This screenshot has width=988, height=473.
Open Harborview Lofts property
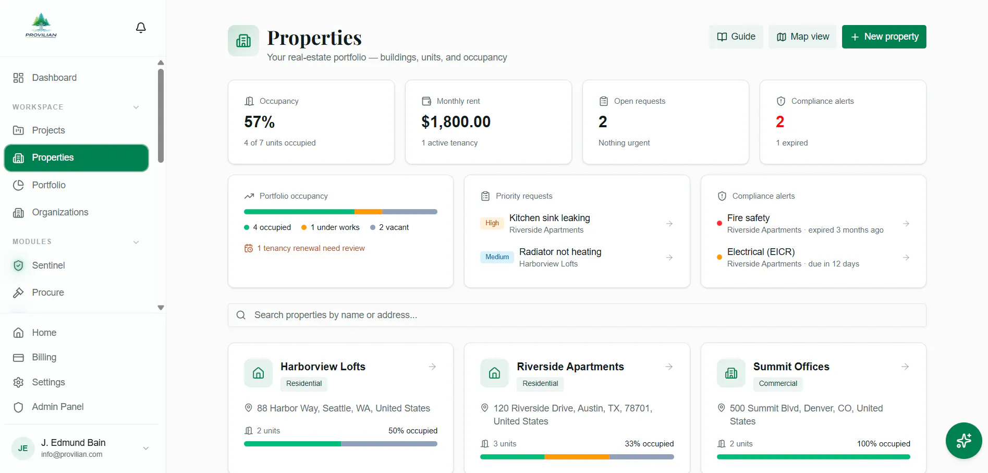323,367
